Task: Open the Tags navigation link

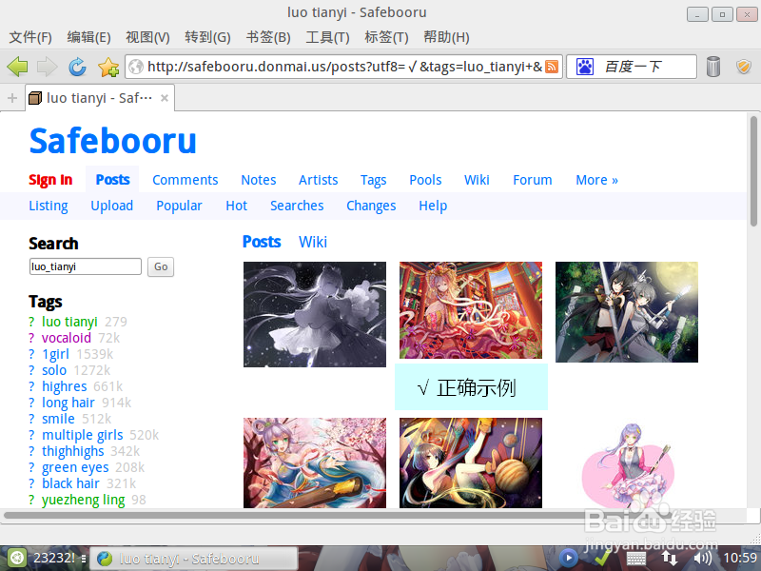Action: click(373, 181)
